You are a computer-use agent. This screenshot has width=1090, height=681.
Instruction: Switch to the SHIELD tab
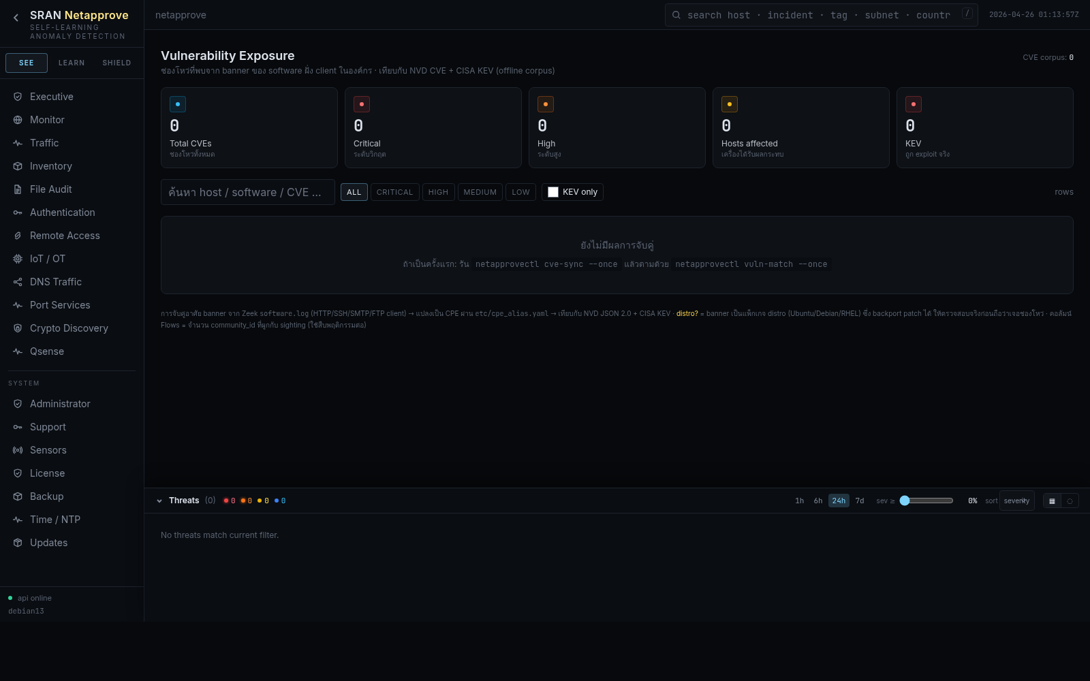(x=116, y=63)
